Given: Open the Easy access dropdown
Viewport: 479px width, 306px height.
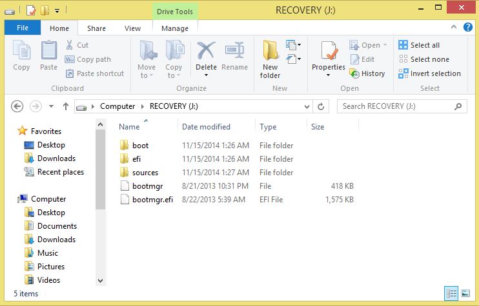Looking at the screenshot, I should [293, 59].
